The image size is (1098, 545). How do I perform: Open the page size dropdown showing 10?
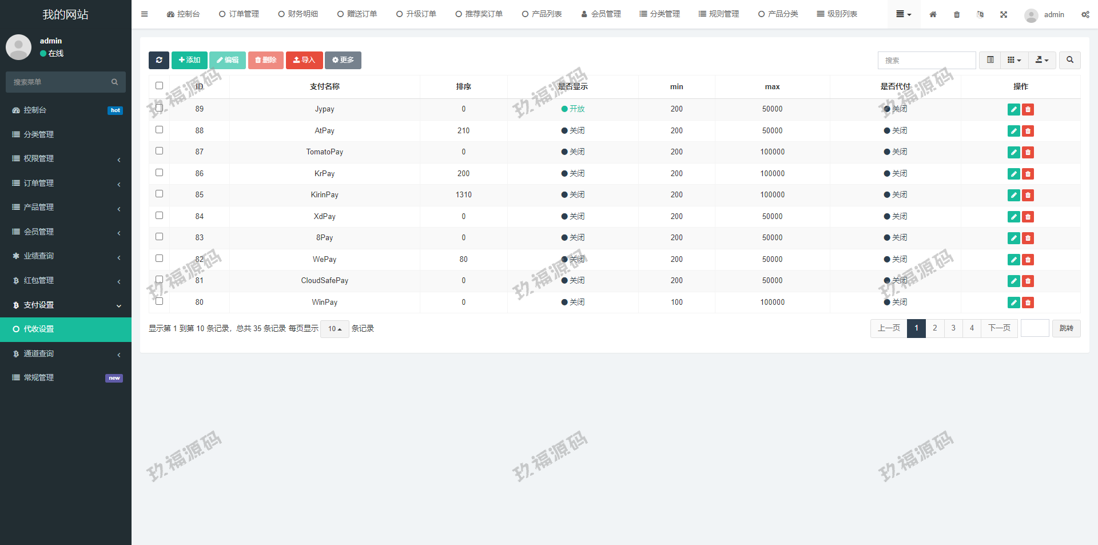tap(335, 329)
